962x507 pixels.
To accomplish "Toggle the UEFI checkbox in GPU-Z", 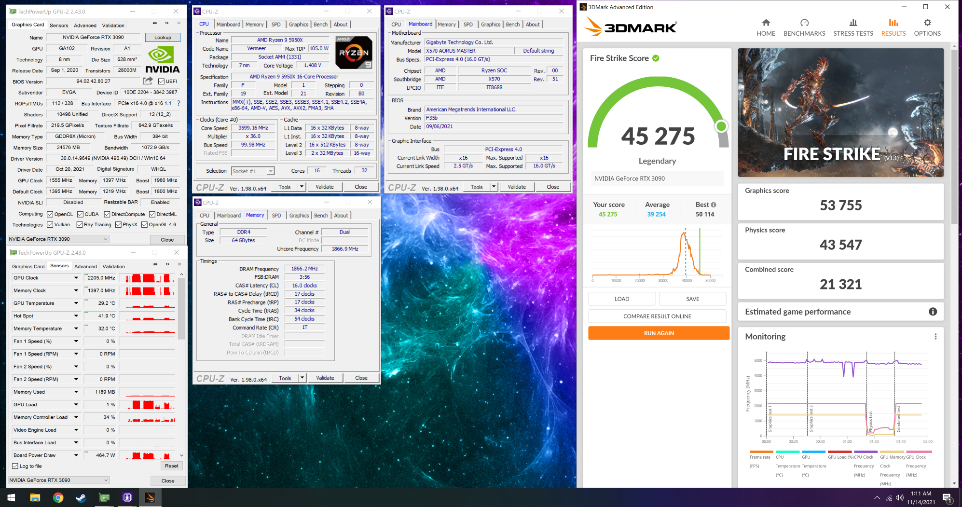I will pos(161,81).
